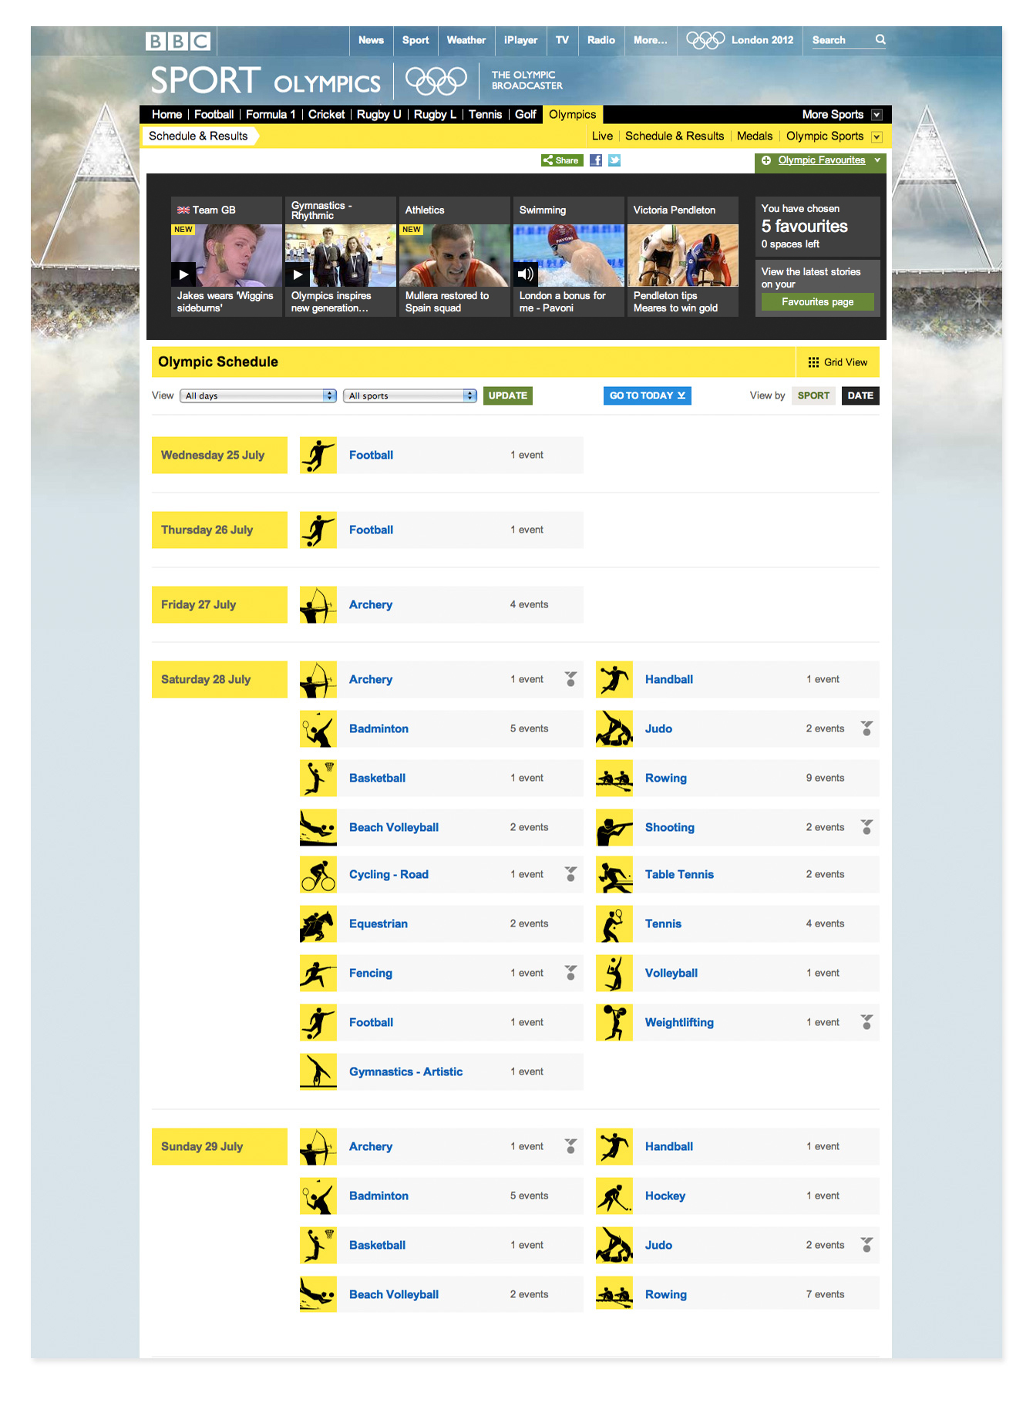Viewport: 1033px width, 1406px height.
Task: Click the Table Tennis pictogram
Action: click(x=614, y=874)
